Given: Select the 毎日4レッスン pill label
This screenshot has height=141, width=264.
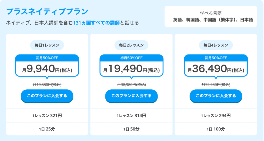Looking at the screenshot, I should pos(216,45).
